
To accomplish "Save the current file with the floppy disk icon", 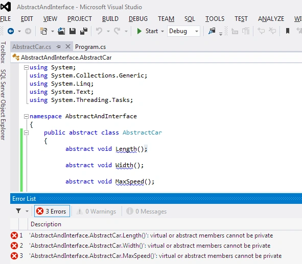I will point(73,31).
